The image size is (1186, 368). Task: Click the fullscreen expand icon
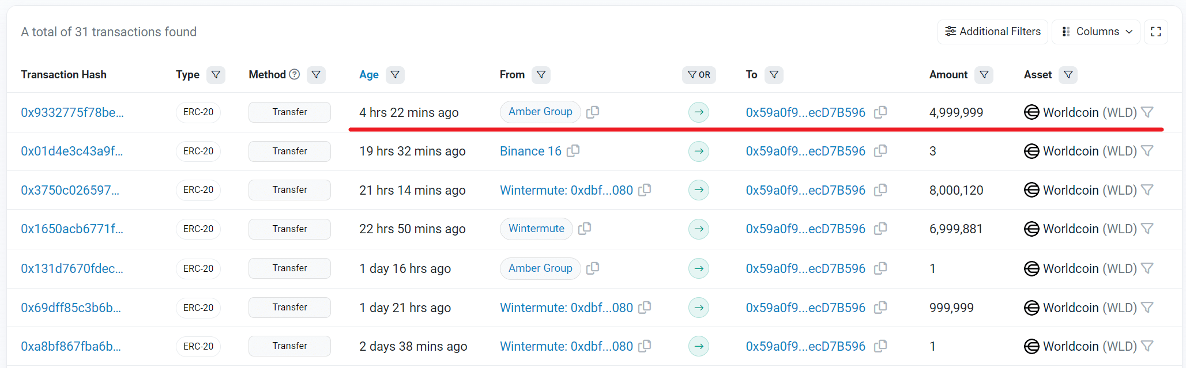point(1156,32)
